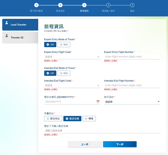Click step 4 circle in progress bar
The height and width of the screenshot is (155, 168).
point(108,5)
